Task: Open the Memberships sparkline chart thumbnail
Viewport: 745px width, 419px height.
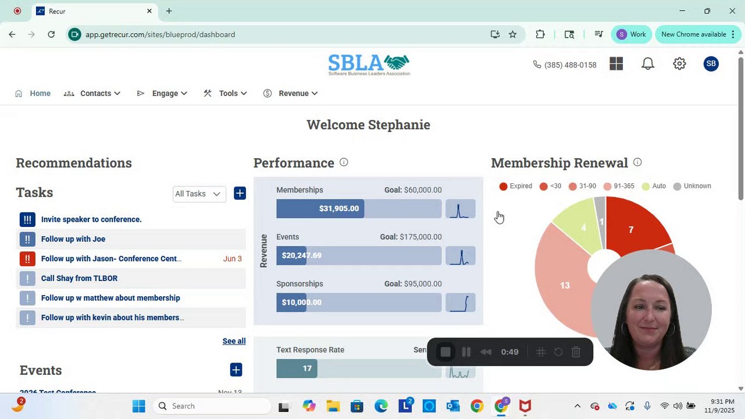Action: pyautogui.click(x=460, y=208)
